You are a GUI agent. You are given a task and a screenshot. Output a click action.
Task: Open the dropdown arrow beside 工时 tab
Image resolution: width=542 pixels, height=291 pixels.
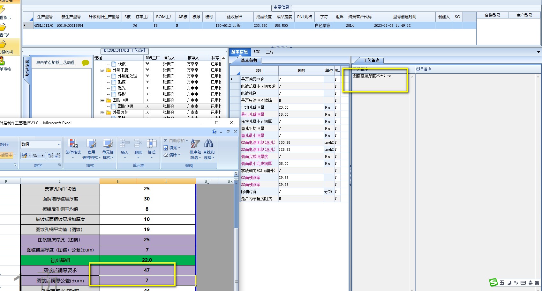[x=538, y=52]
